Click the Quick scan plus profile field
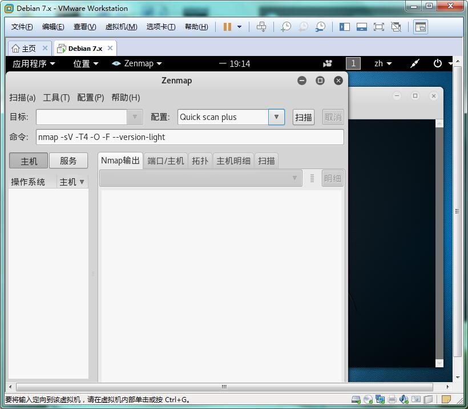Viewport: 468px width, 409px height. pos(223,117)
